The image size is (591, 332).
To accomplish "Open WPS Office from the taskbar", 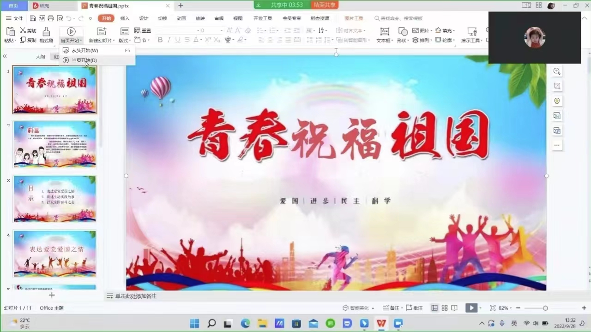I will coord(381,323).
